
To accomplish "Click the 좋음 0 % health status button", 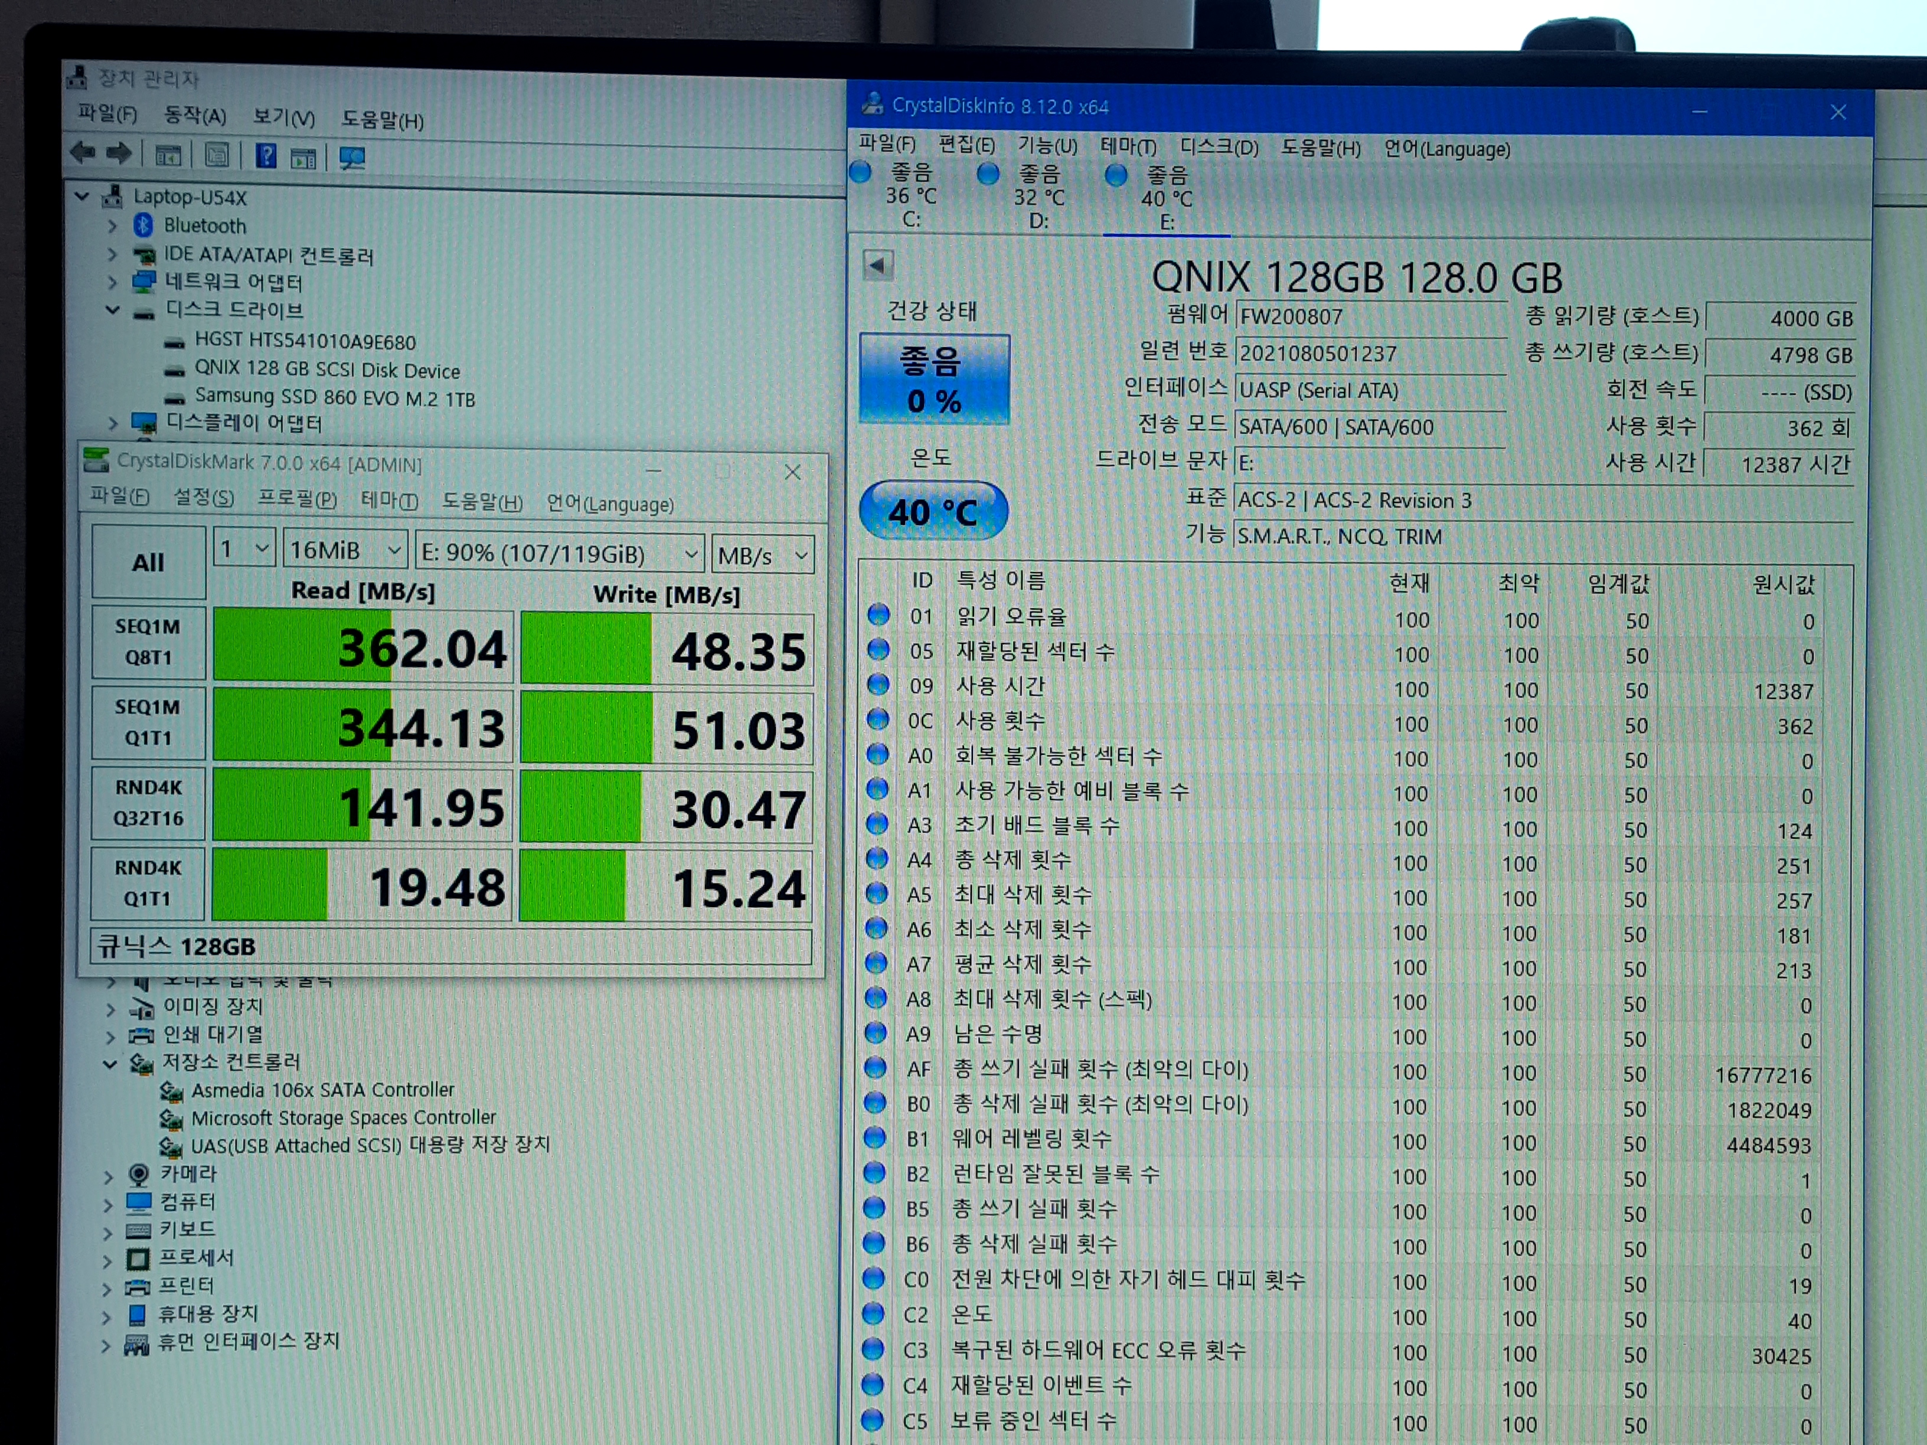I will (x=934, y=379).
